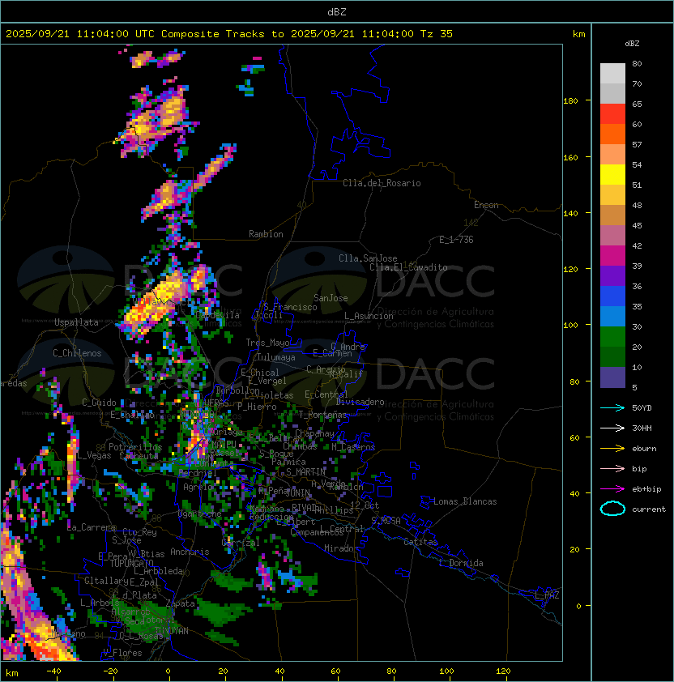Click the V_Flores place label
674x682 pixels.
click(122, 654)
